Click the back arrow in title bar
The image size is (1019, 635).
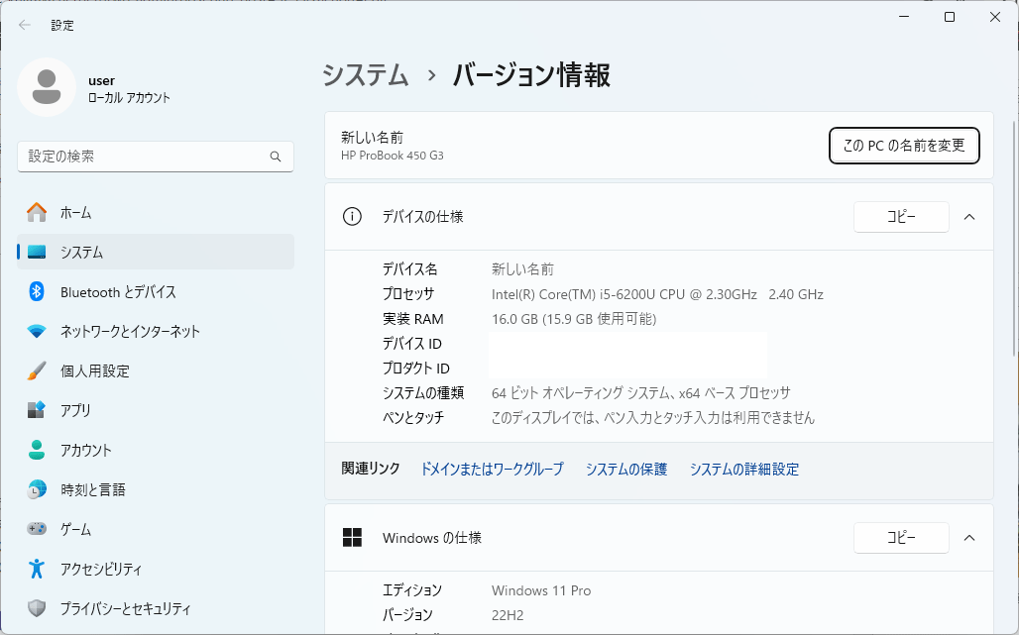coord(25,25)
